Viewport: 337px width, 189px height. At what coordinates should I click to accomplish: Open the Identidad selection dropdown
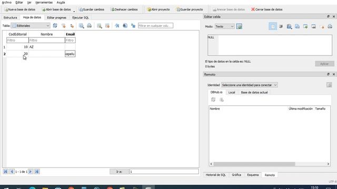click(249, 85)
